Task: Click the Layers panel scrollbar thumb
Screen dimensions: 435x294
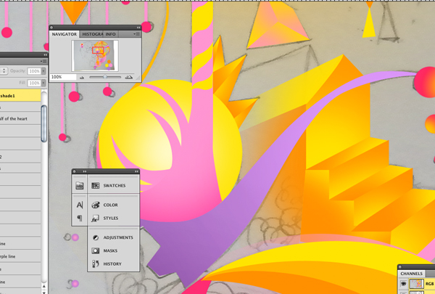Action: pos(44,123)
